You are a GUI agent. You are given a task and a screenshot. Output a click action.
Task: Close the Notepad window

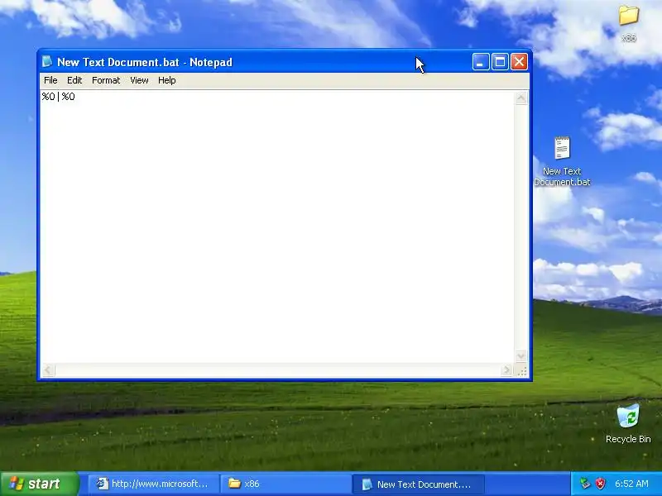520,62
